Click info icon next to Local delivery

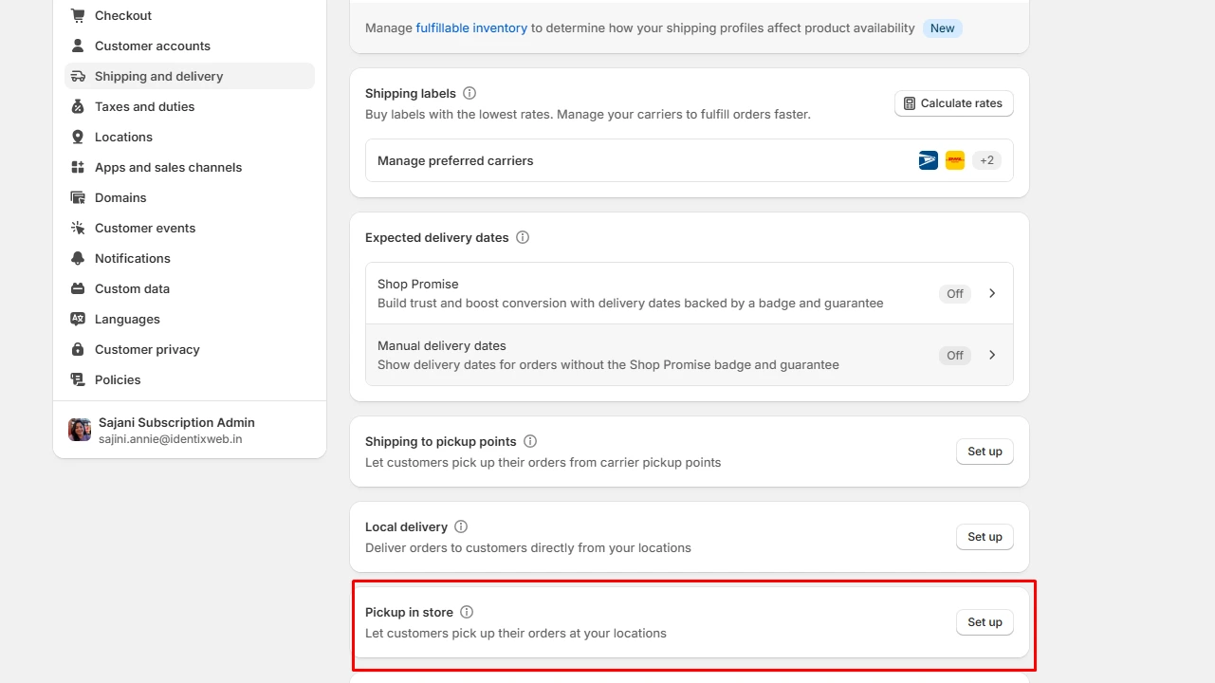click(x=461, y=526)
